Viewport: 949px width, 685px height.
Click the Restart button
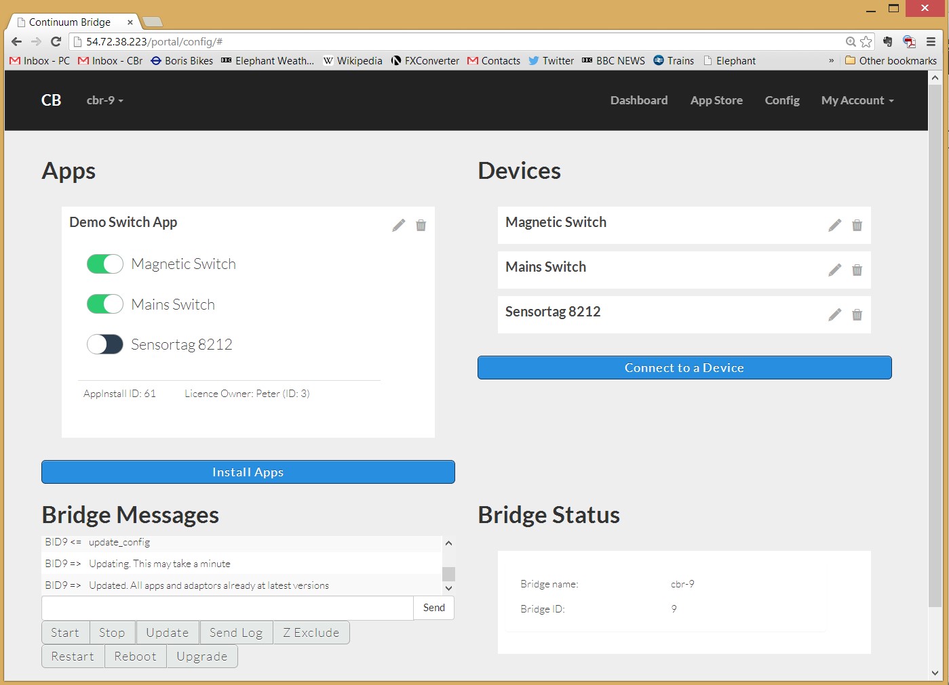pyautogui.click(x=73, y=656)
